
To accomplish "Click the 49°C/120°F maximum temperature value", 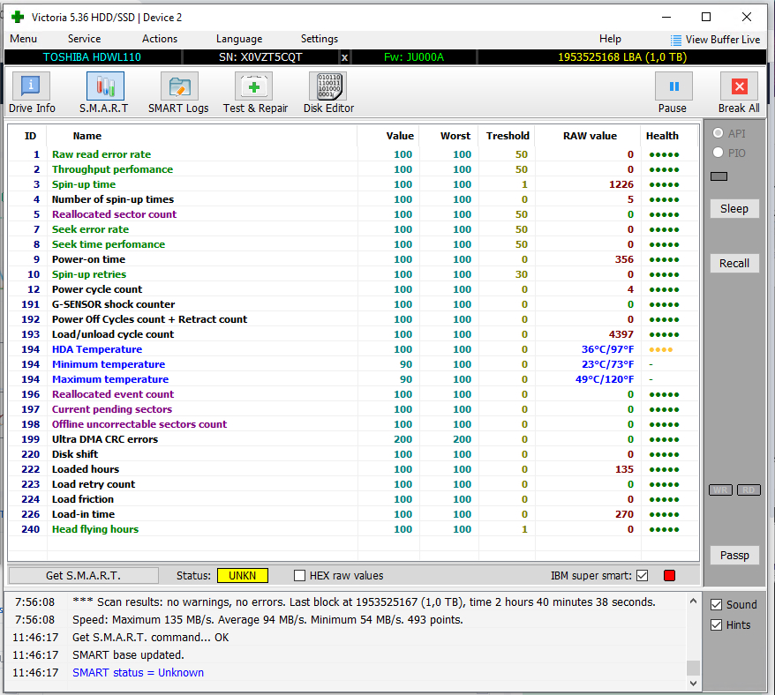I will click(604, 379).
